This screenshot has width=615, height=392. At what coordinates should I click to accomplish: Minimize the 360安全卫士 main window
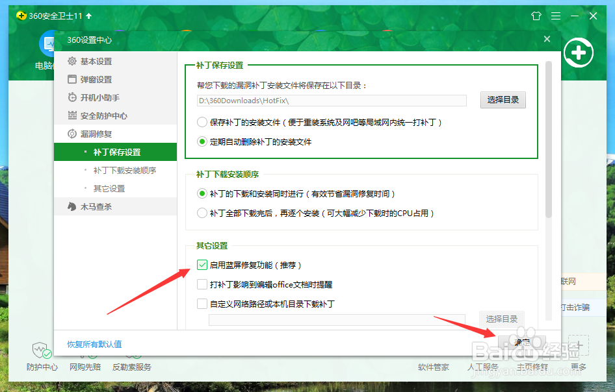click(x=575, y=16)
